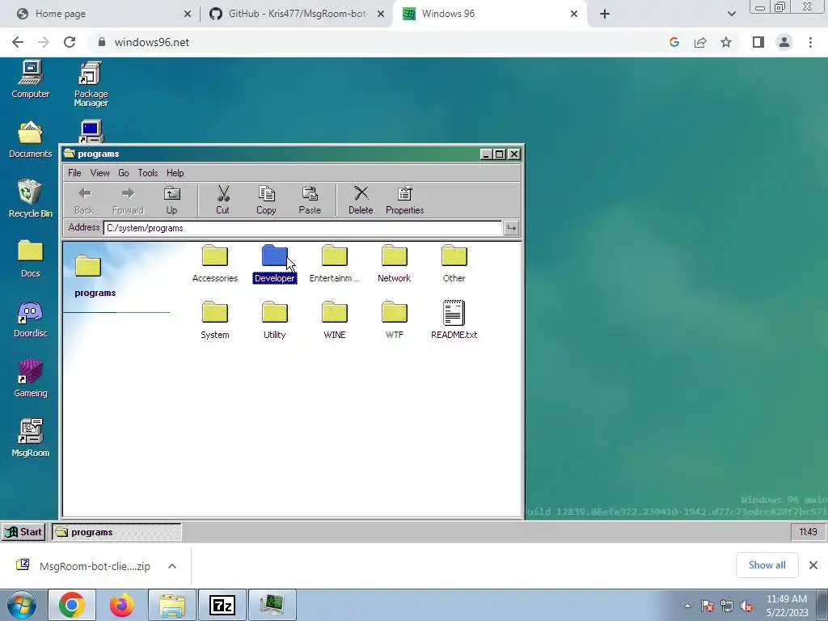Go Up one folder level
Viewport: 828px width, 621px height.
tap(171, 201)
